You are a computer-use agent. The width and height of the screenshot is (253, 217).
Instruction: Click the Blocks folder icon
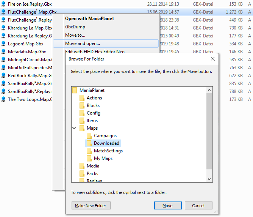coord(82,105)
